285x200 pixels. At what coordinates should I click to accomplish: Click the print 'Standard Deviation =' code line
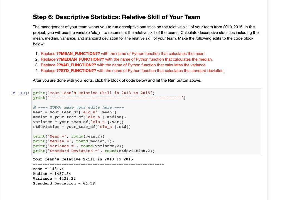(x=94, y=151)
